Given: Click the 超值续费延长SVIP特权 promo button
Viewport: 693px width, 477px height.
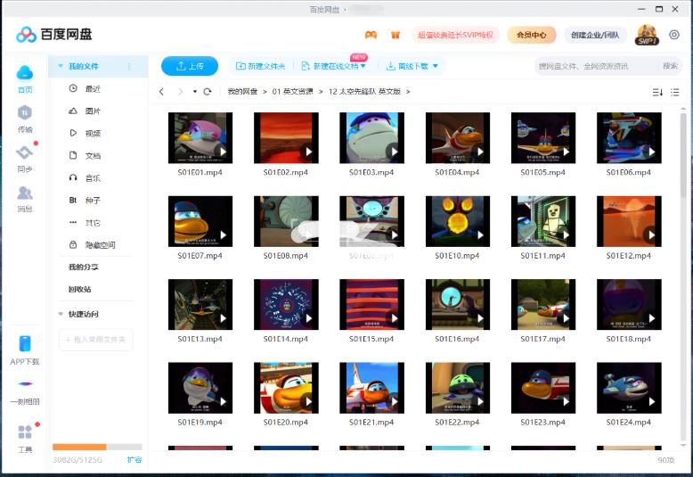Looking at the screenshot, I should [455, 35].
